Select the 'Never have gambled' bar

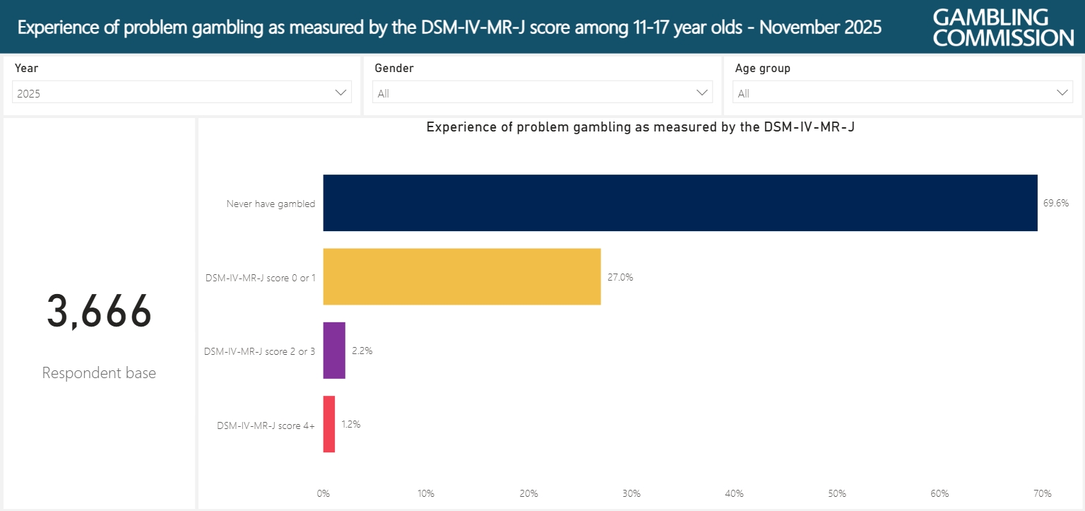click(678, 203)
